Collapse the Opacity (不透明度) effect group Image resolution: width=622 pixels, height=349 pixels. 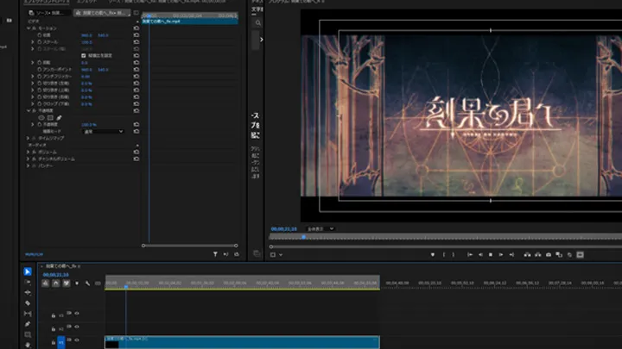coord(29,111)
